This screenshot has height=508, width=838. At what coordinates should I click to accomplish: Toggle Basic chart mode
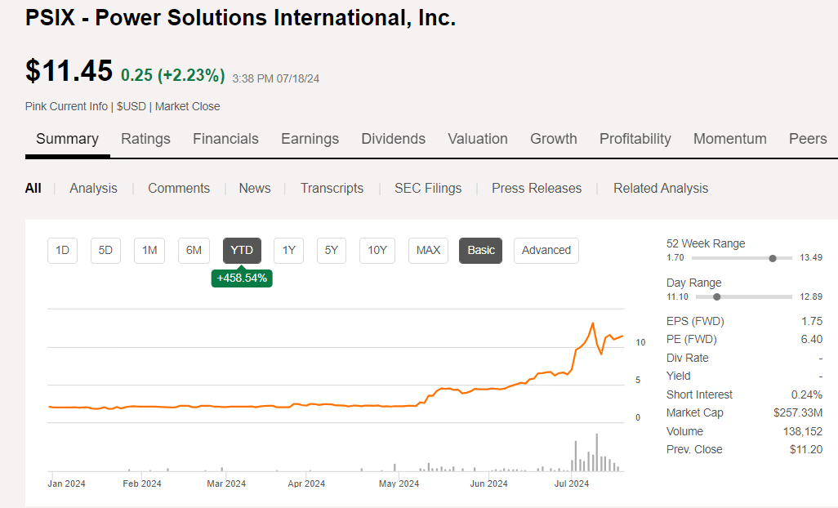pyautogui.click(x=480, y=251)
